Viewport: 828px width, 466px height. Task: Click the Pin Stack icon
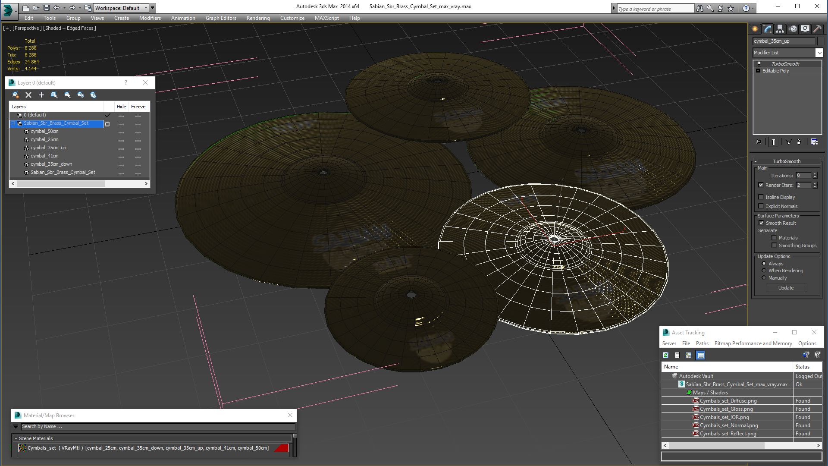pos(759,142)
